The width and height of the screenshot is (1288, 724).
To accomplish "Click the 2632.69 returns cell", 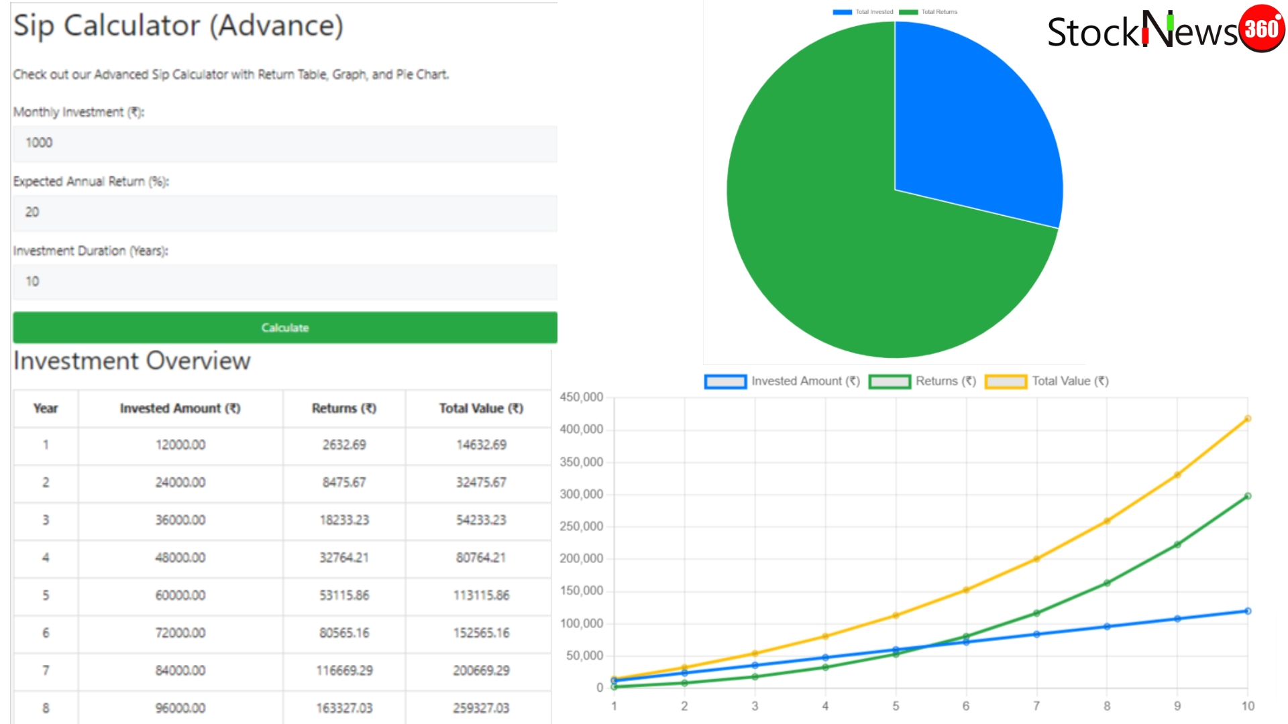I will pos(344,445).
